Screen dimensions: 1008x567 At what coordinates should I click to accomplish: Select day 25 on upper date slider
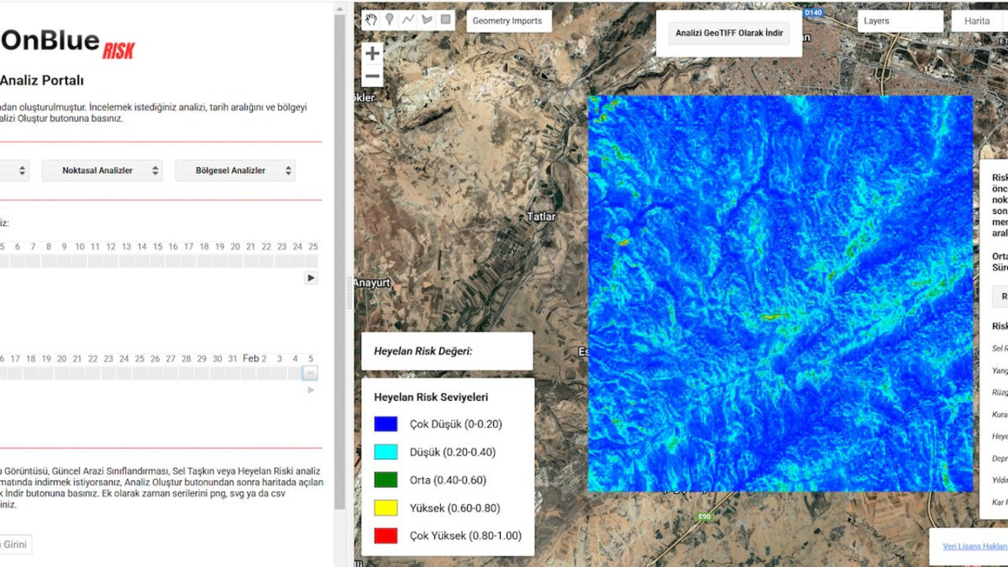click(313, 261)
